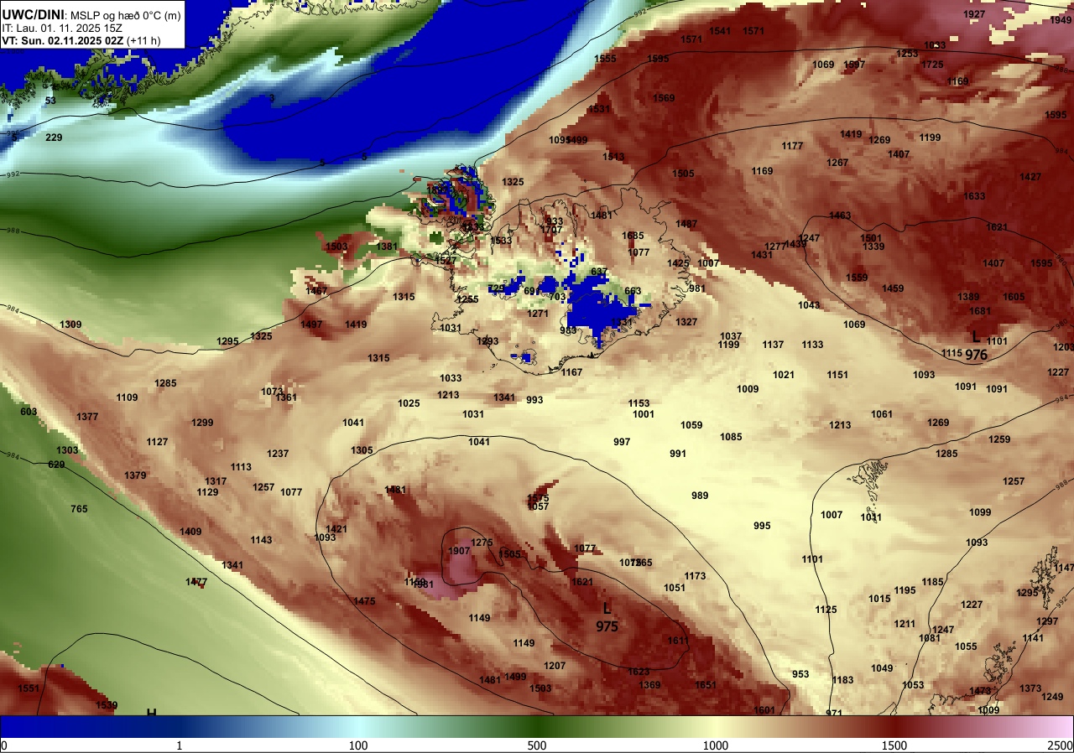Click the height value 1541

[720, 31]
